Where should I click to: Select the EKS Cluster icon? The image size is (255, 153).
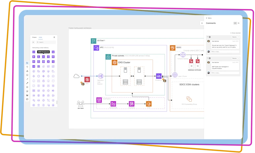pyautogui.click(x=114, y=63)
